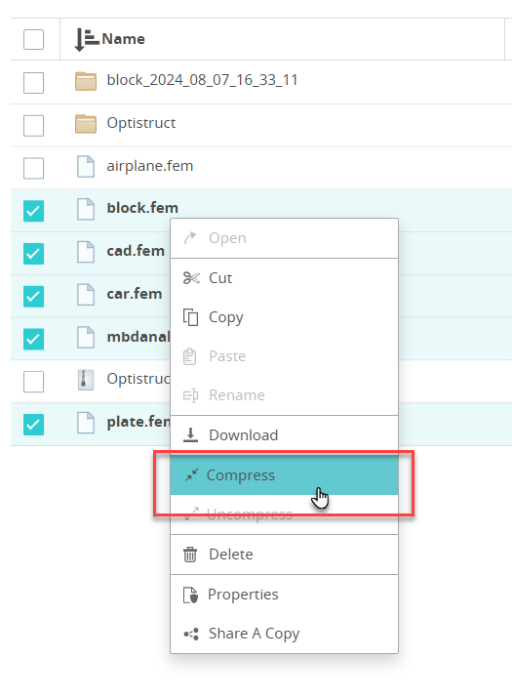Select the car.fem file name
Image resolution: width=512 pixels, height=699 pixels.
pyautogui.click(x=135, y=294)
